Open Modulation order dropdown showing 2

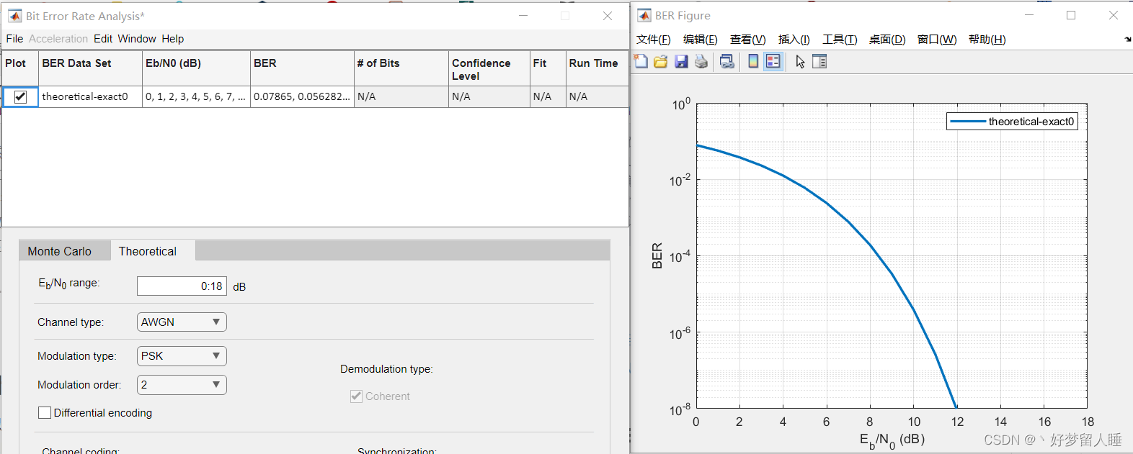(x=182, y=385)
